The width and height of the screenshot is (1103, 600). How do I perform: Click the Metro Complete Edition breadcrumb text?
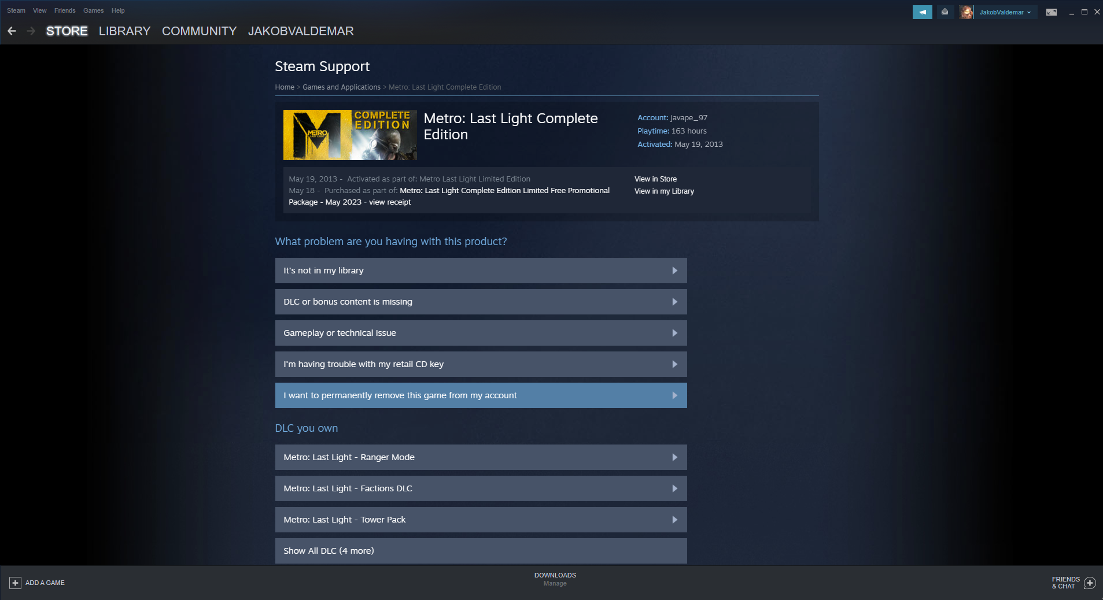[445, 87]
